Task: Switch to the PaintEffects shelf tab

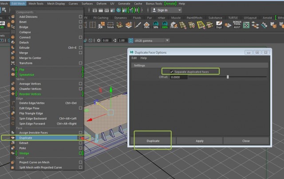Action: pos(194,18)
